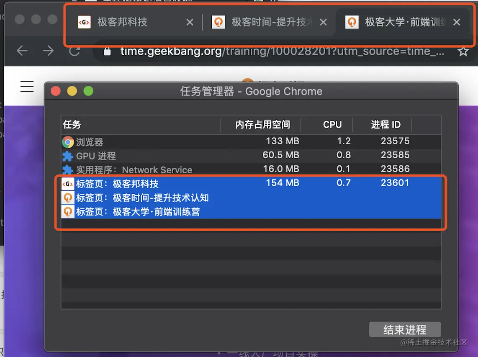Click the puzzle icon beside GPU 进程
This screenshot has height=357, width=478.
(x=67, y=155)
